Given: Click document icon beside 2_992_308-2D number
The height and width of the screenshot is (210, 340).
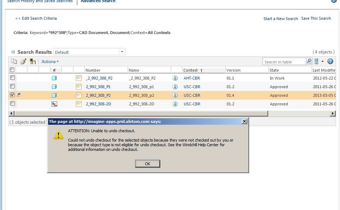Looking at the screenshot, I should point(78,104).
